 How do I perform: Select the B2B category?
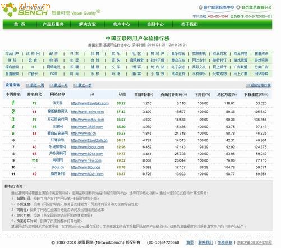tap(54, 74)
